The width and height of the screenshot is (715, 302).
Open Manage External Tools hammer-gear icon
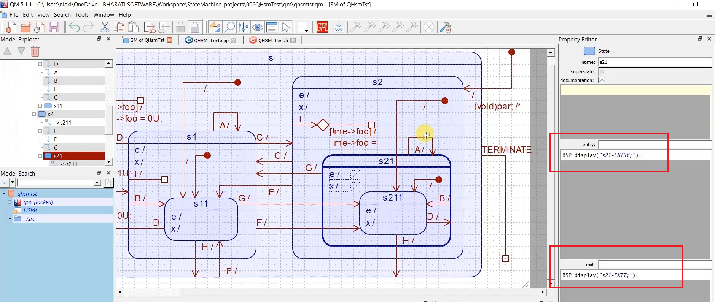(x=446, y=27)
